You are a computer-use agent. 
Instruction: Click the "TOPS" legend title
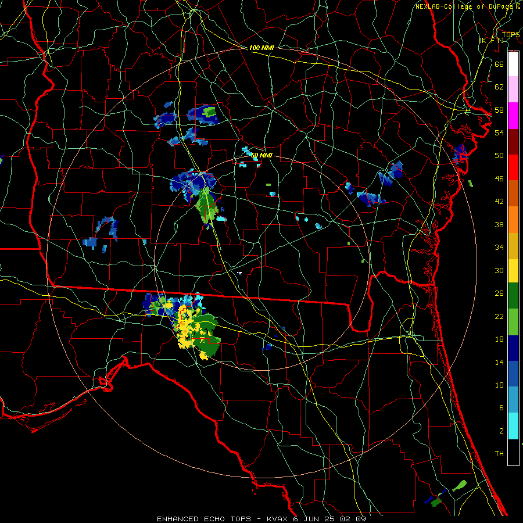[511, 34]
